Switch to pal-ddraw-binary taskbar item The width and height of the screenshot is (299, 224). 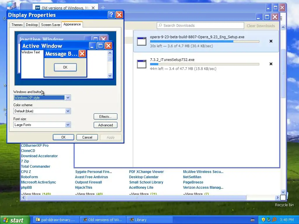click(57, 220)
